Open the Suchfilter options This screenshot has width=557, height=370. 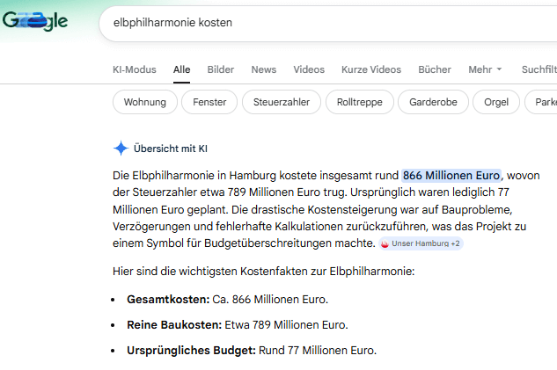point(539,69)
